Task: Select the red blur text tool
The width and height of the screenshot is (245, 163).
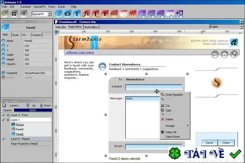Action: [x=114, y=14]
